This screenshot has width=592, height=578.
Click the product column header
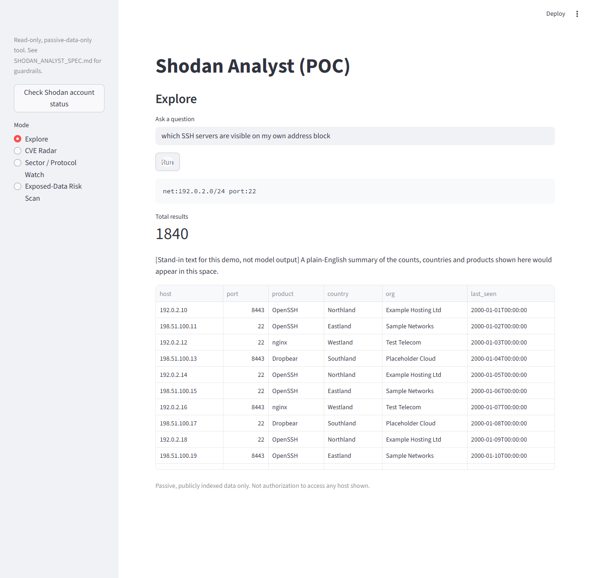tap(296, 294)
